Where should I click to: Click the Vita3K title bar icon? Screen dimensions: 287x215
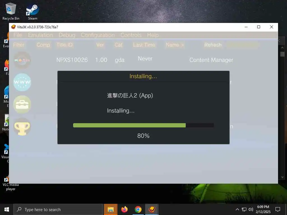click(13, 27)
